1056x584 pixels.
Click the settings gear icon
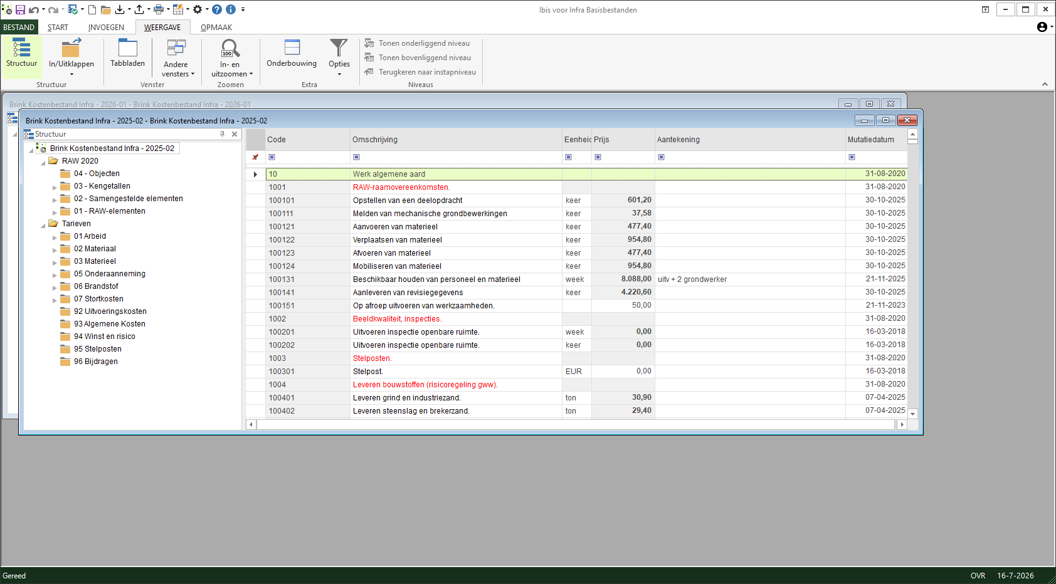coord(198,9)
